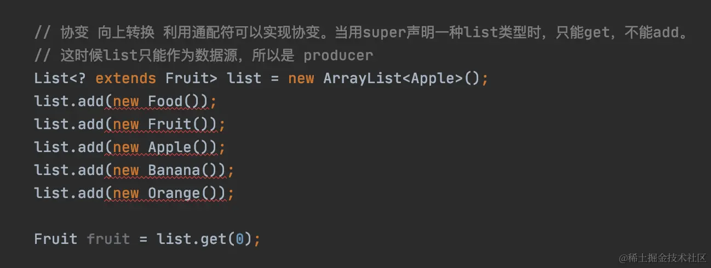Click the grayed-out fruit variable name
Screen dimensions: 711x268
click(108, 239)
